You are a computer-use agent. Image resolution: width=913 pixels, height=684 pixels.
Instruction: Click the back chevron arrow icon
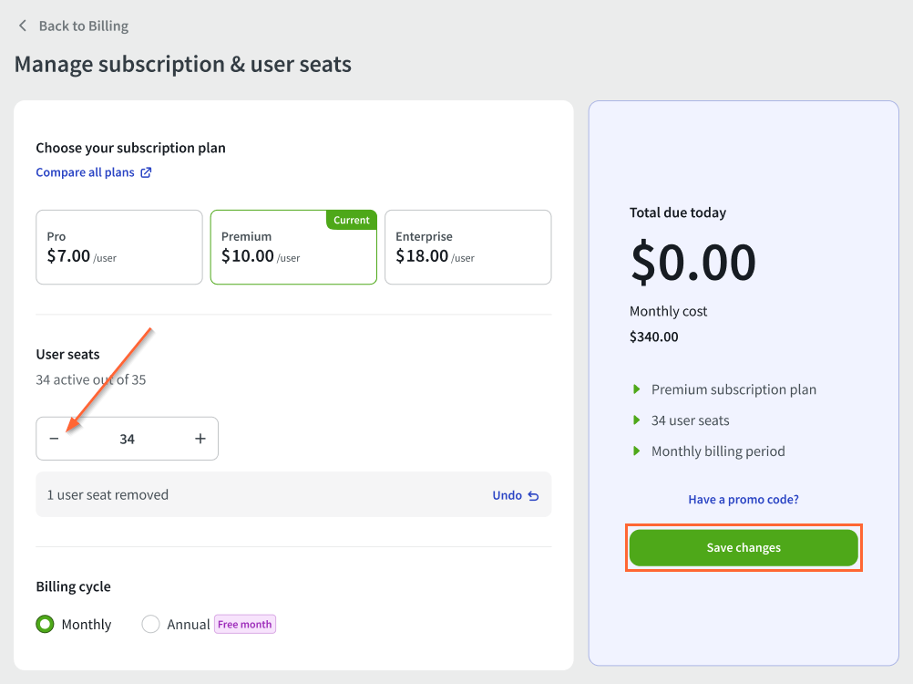pyautogui.click(x=23, y=26)
